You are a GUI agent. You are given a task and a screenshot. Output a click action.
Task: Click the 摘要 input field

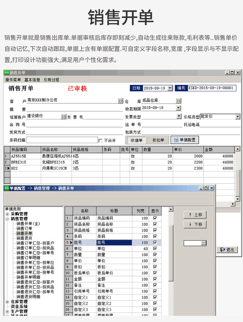coord(74,109)
